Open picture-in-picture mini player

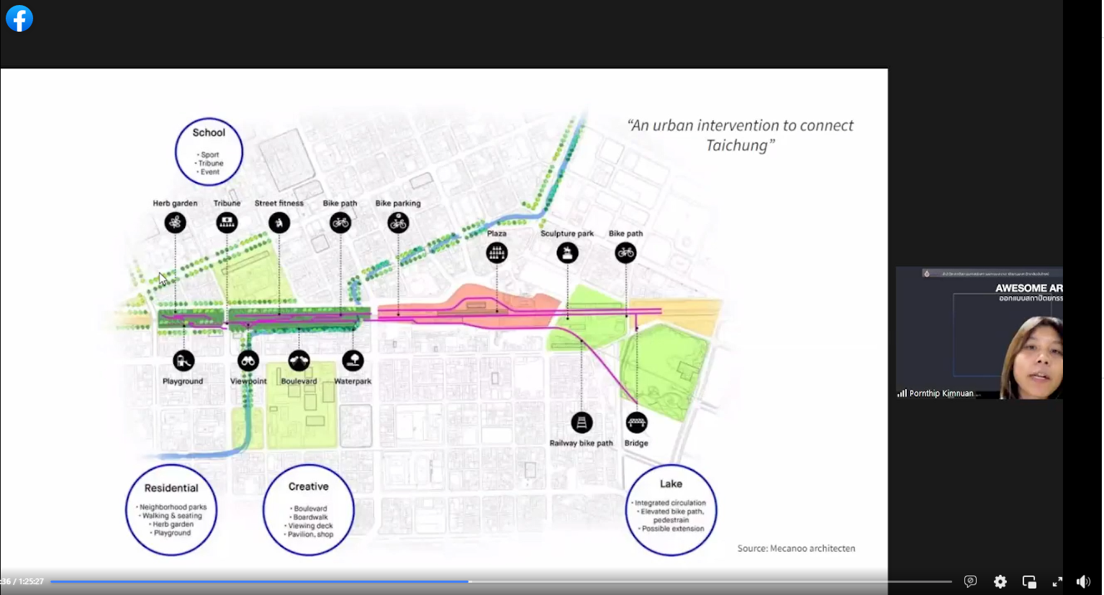tap(1029, 582)
